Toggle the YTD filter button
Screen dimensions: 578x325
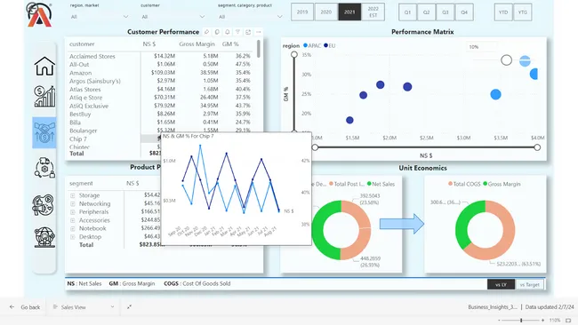tap(503, 12)
